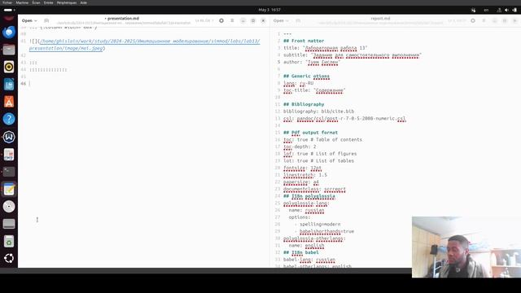
Task: Open cursor position indicator in presentation.md header
Action: (x=204, y=20)
